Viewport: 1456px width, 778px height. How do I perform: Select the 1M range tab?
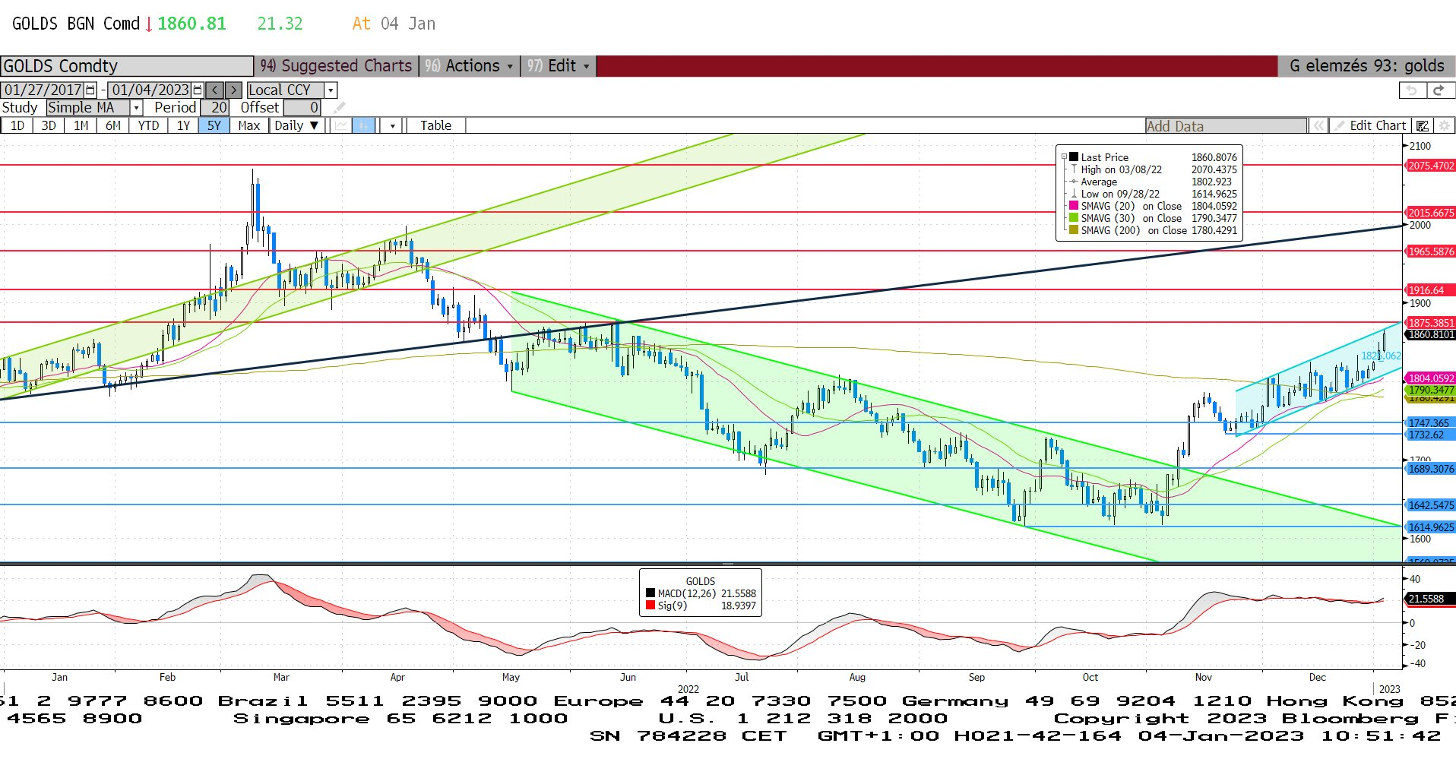[81, 125]
